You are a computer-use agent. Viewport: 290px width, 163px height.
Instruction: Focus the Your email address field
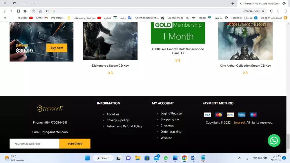(35, 144)
